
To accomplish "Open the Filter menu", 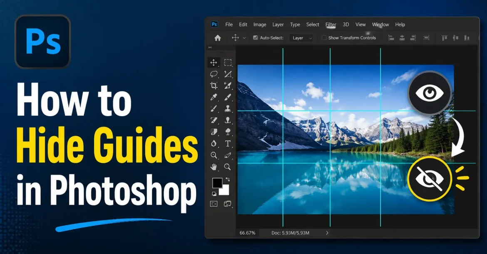I will 331,24.
